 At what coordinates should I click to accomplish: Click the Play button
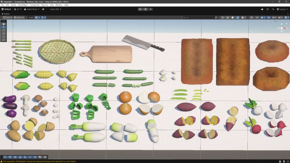click(x=140, y=9)
